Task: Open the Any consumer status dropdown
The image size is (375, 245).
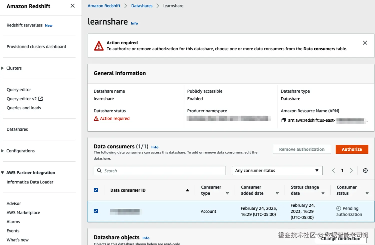Action: coord(277,170)
